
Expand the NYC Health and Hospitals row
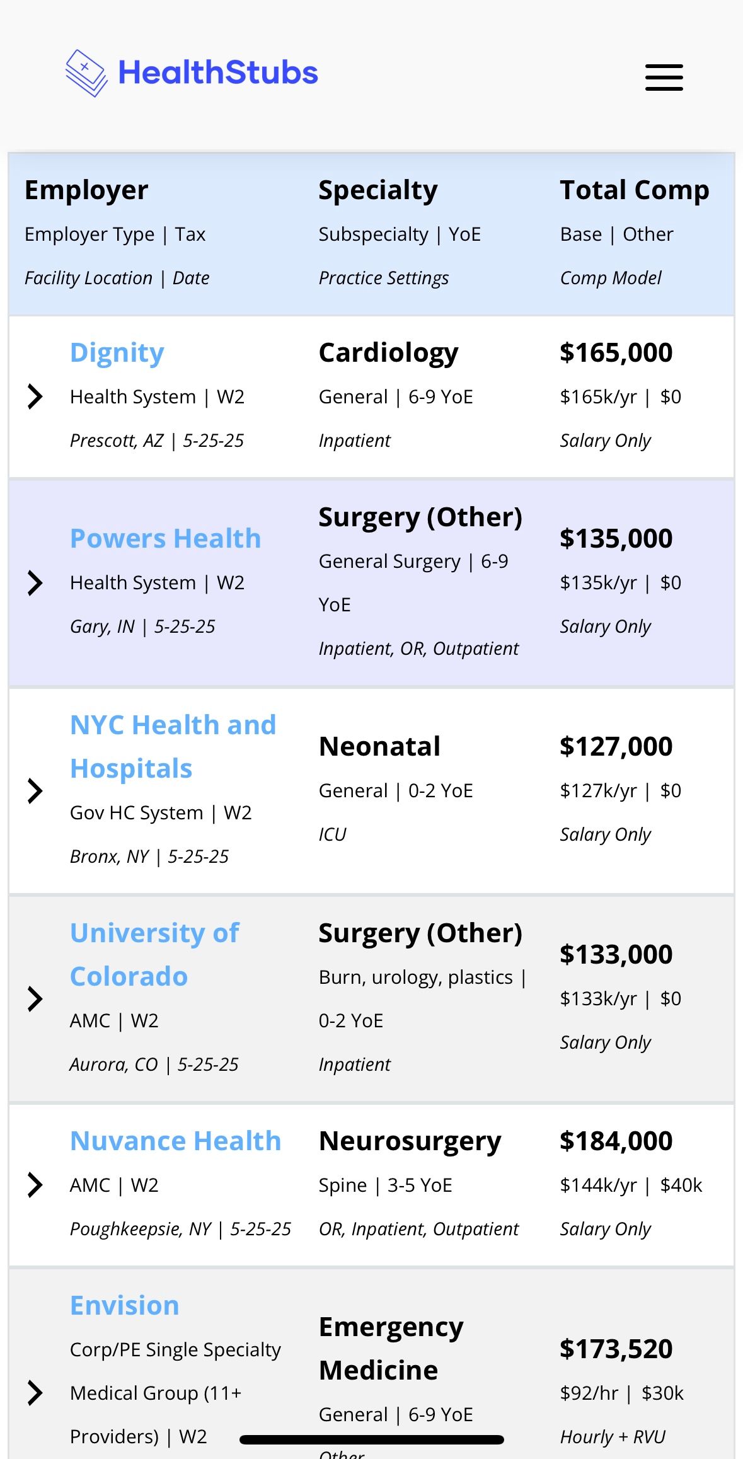[x=35, y=790]
